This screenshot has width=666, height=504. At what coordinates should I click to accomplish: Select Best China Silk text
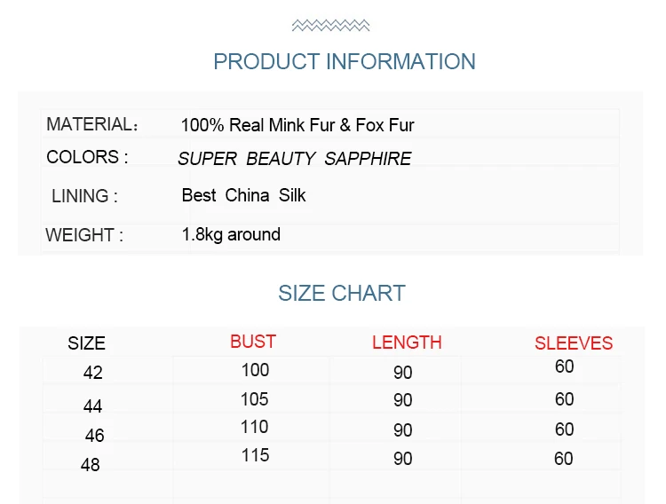pos(244,195)
